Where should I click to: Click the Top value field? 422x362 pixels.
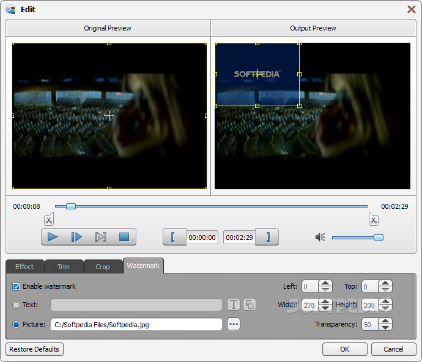coord(370,286)
